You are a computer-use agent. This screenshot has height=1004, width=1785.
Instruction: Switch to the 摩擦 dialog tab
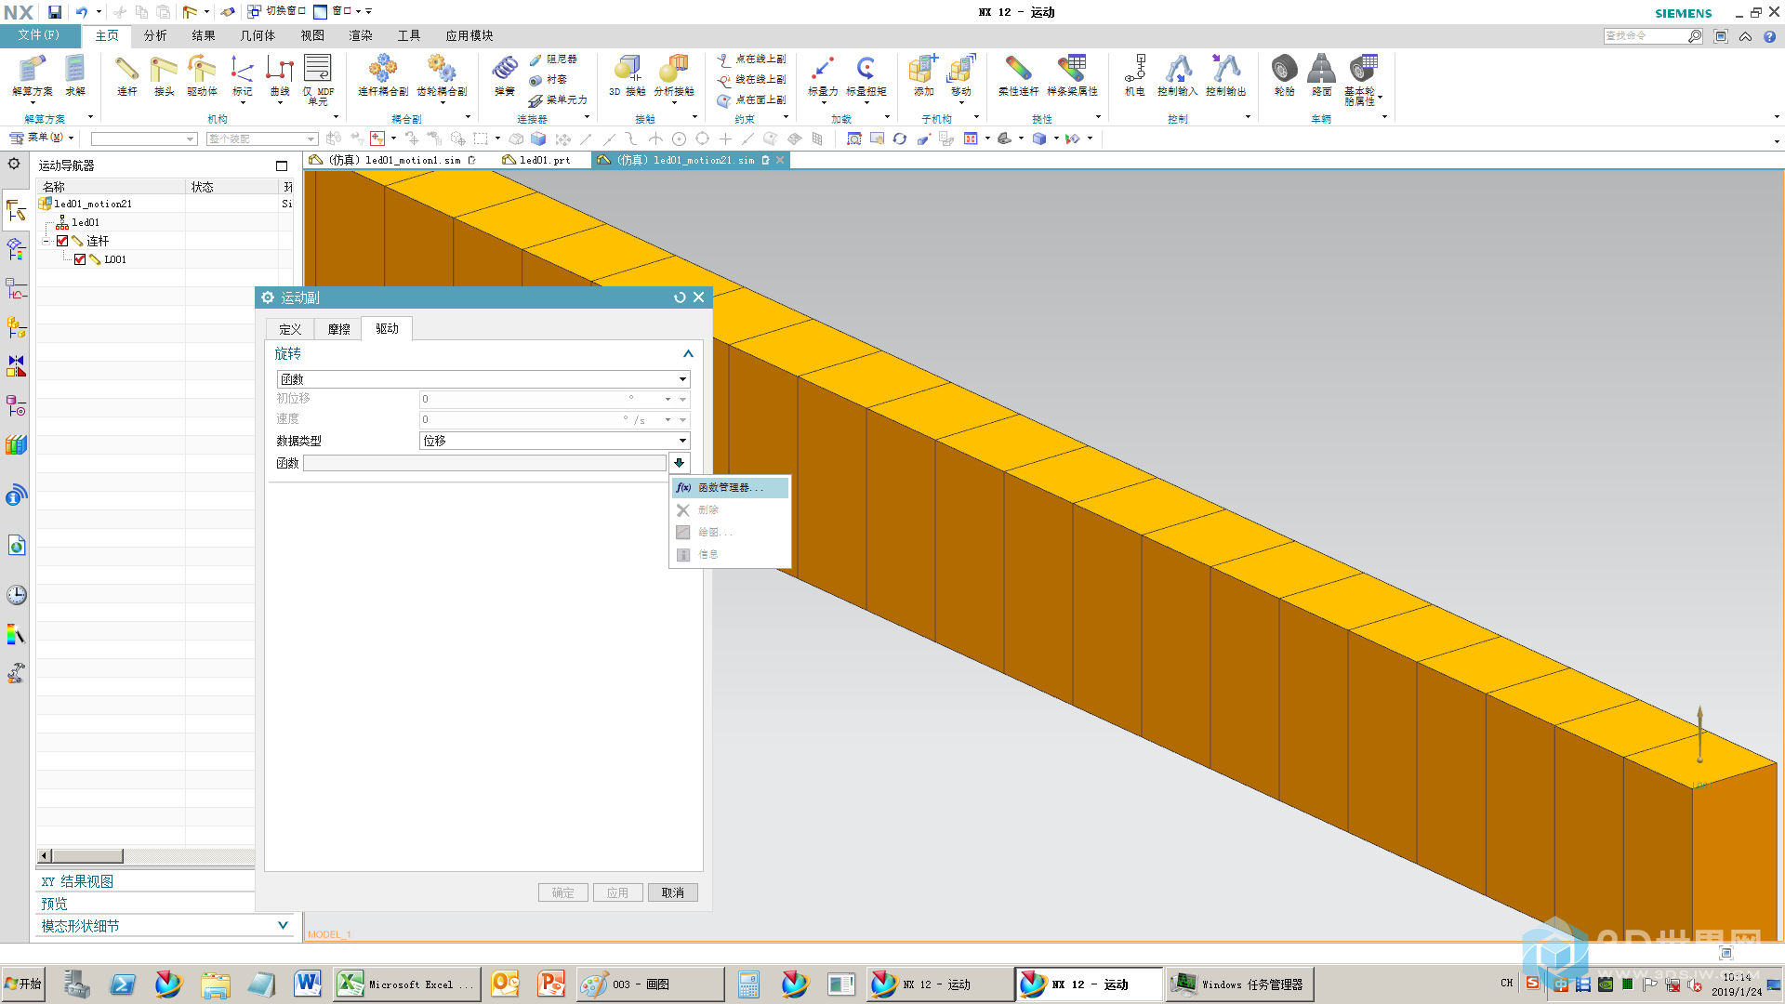click(x=338, y=329)
